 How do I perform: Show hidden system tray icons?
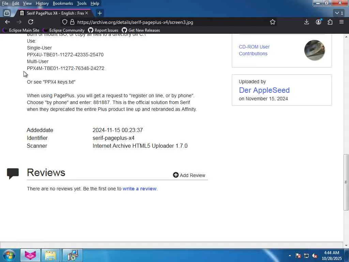(x=290, y=256)
